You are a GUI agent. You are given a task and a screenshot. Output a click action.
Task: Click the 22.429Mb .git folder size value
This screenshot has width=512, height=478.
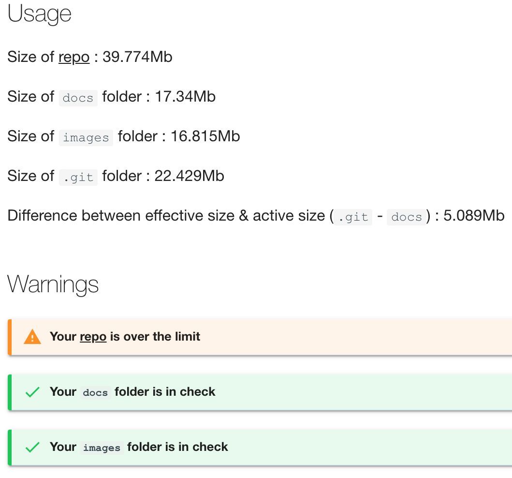189,176
